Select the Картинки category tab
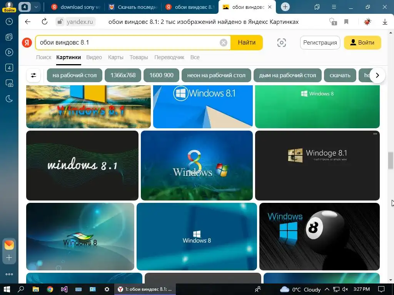The height and width of the screenshot is (295, 394). 68,57
